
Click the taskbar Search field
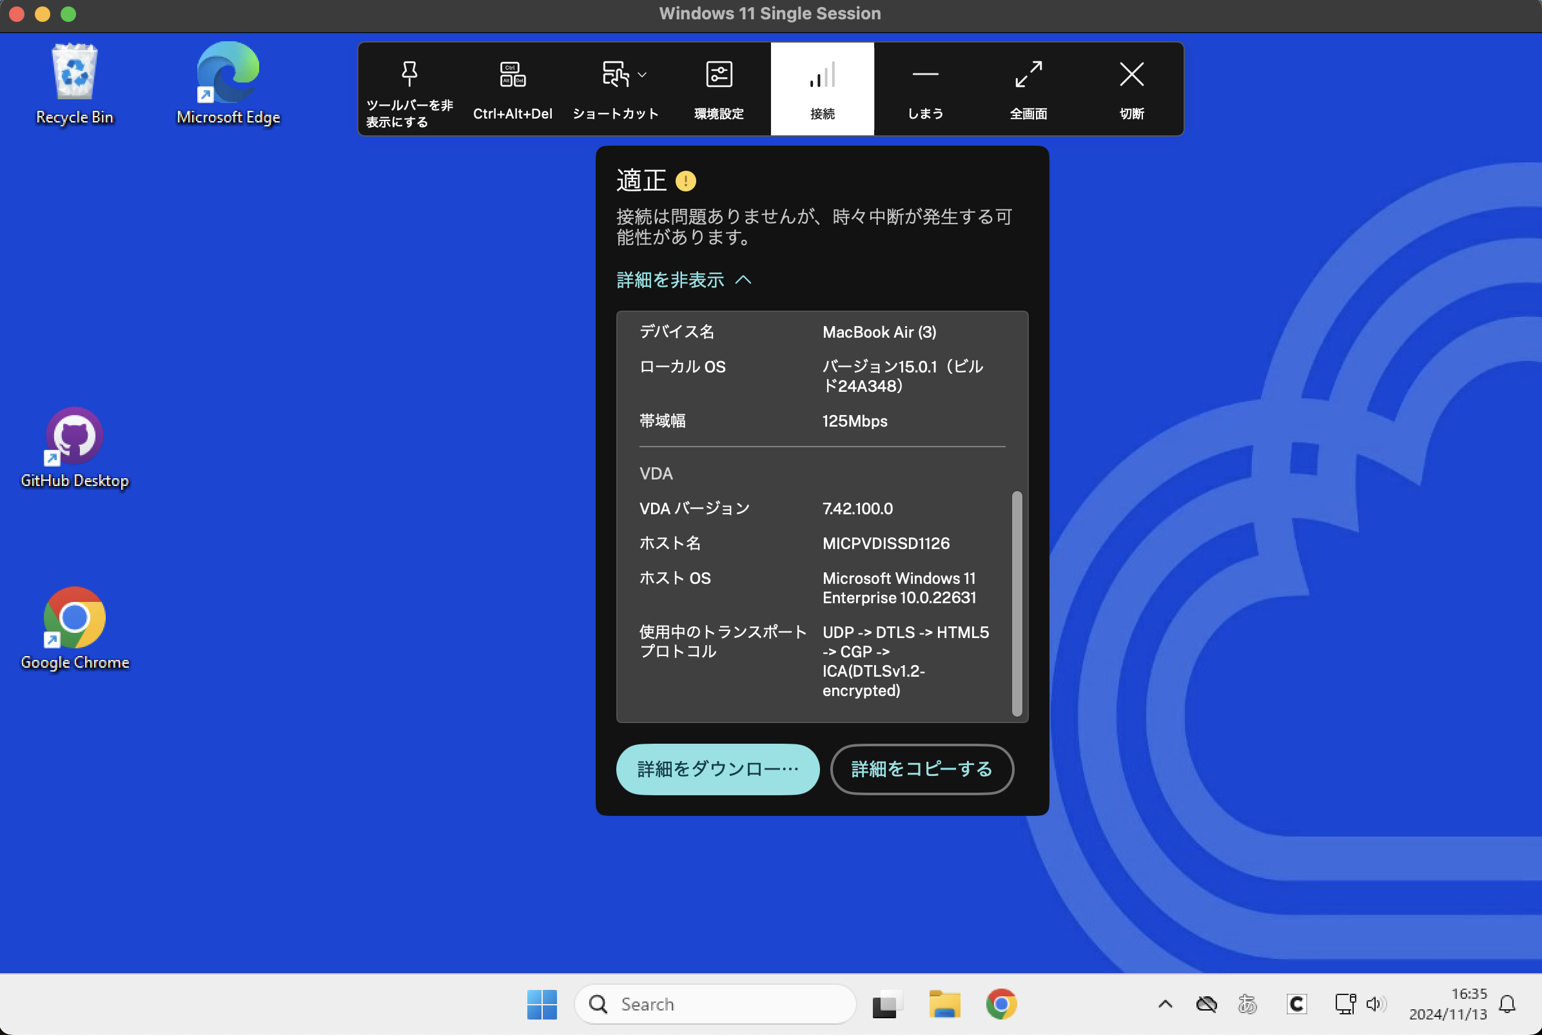point(714,1004)
